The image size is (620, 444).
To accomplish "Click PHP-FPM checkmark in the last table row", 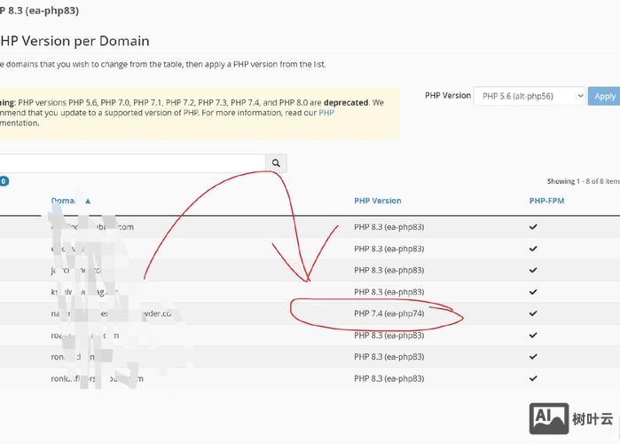I will tap(533, 378).
